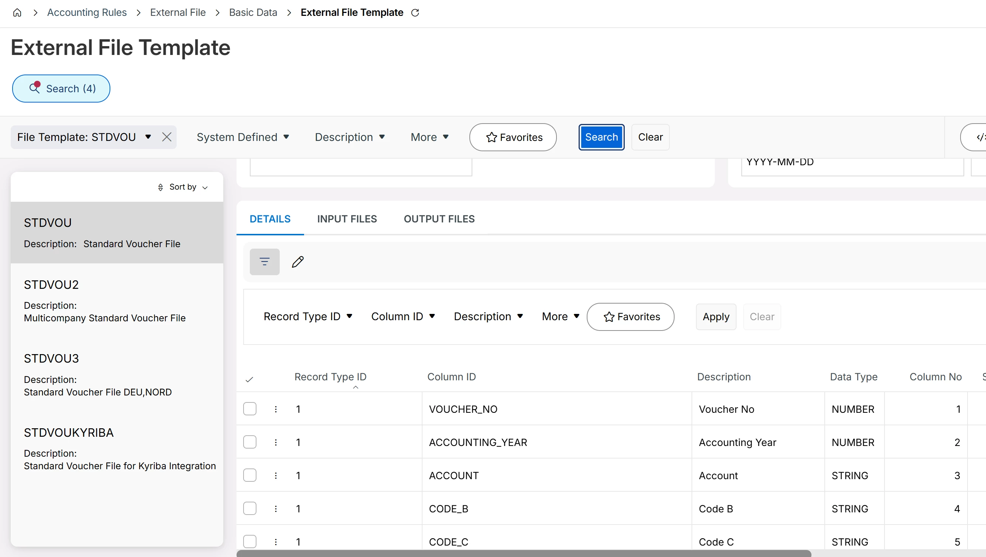This screenshot has height=557, width=986.
Task: Open the top Favorites star button
Action: tap(513, 137)
